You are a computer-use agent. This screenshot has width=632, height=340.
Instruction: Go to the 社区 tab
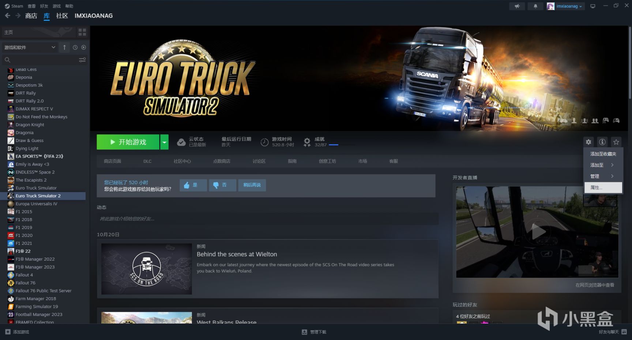tap(62, 16)
